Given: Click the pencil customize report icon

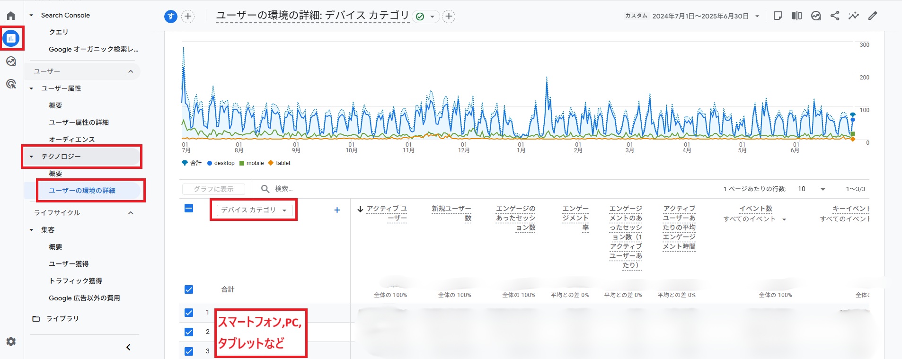Looking at the screenshot, I should coord(873,16).
